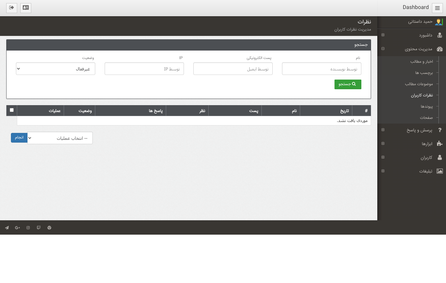The width and height of the screenshot is (446, 283).
Task: Open the Google Plus footer icon
Action: tap(17, 228)
